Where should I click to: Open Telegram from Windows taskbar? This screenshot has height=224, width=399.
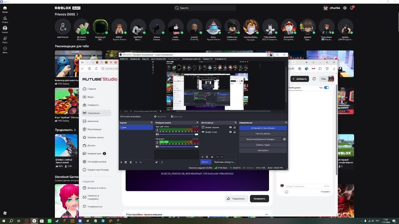click(x=103, y=221)
